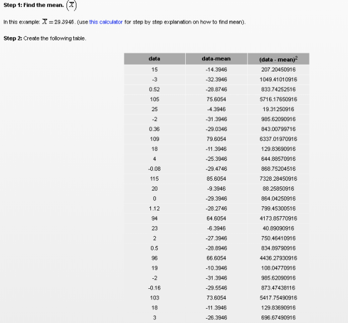Open the "this calculator" link
The image size is (348, 323).
pyautogui.click(x=106, y=22)
